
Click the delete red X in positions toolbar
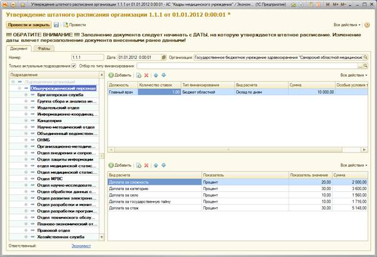click(x=147, y=75)
